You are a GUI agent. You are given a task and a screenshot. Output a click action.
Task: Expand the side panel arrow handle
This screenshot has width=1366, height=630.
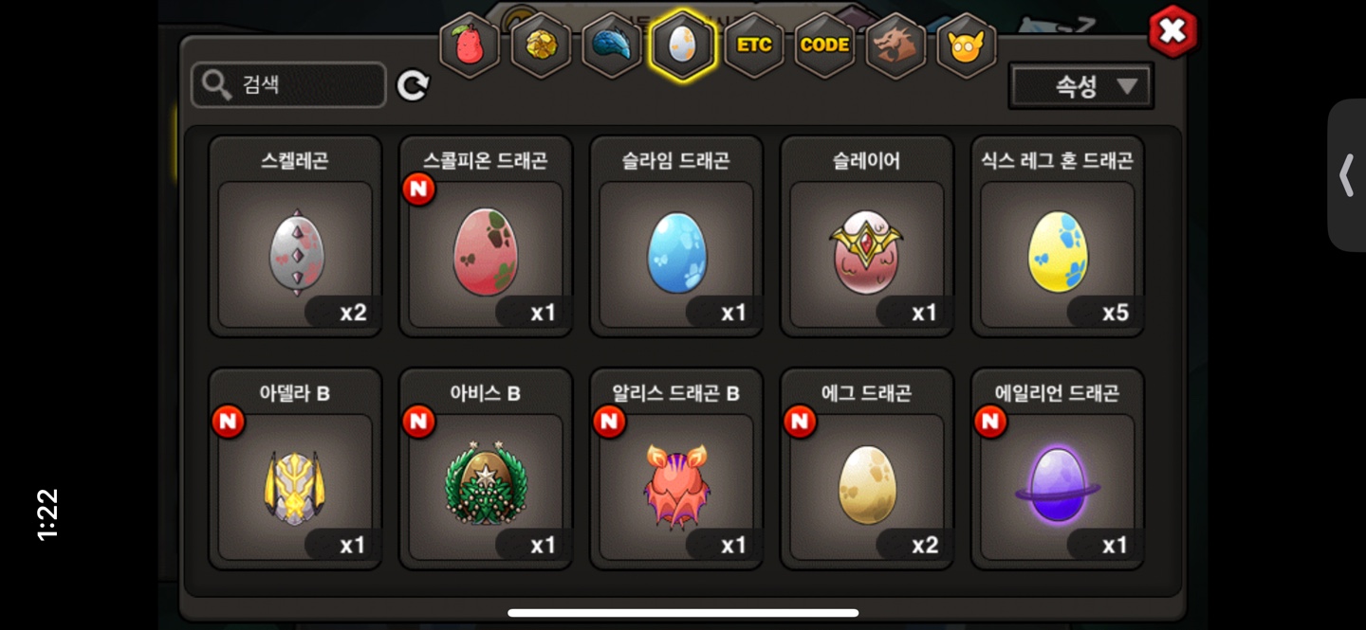(x=1347, y=175)
